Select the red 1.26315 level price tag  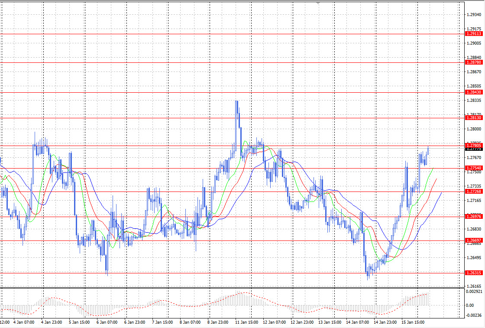point(474,273)
